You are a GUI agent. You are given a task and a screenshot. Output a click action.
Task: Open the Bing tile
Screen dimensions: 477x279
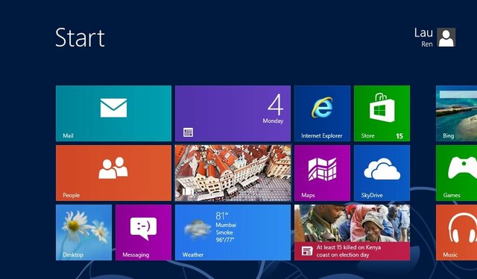(x=456, y=113)
